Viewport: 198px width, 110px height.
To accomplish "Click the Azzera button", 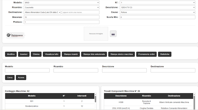I will click(21, 78).
